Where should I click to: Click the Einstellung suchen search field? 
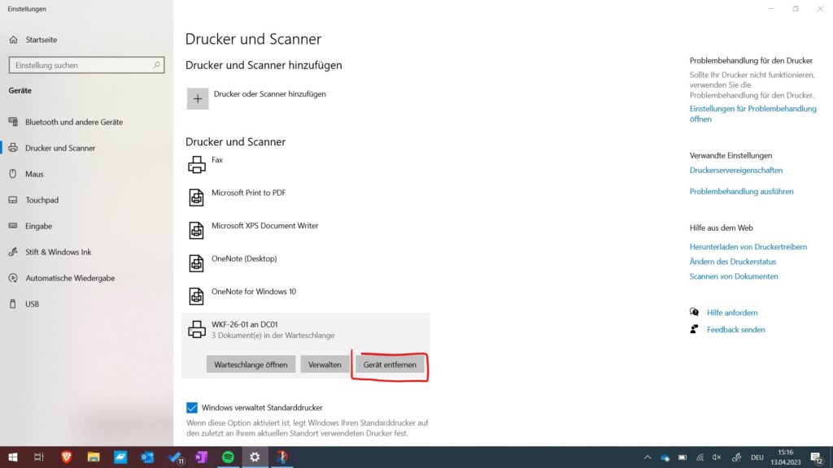pyautogui.click(x=86, y=65)
